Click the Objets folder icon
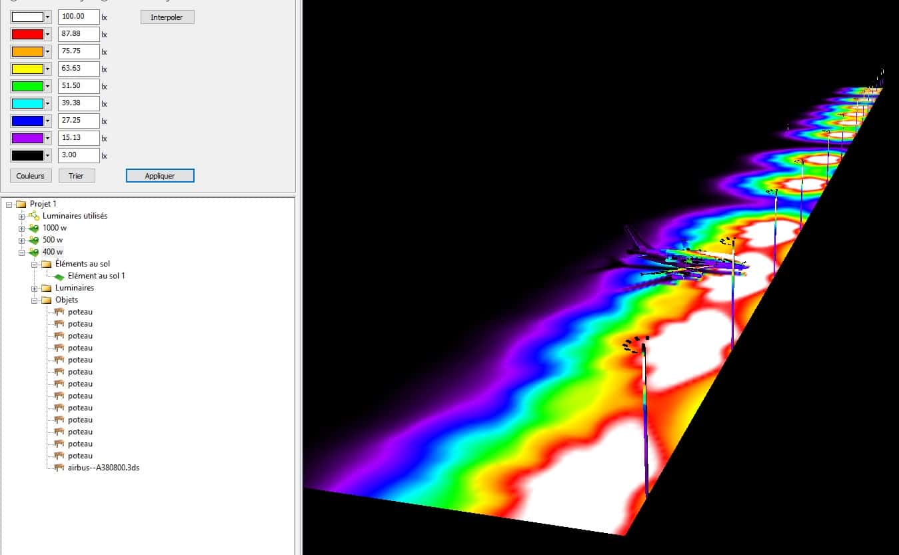 [x=46, y=300]
